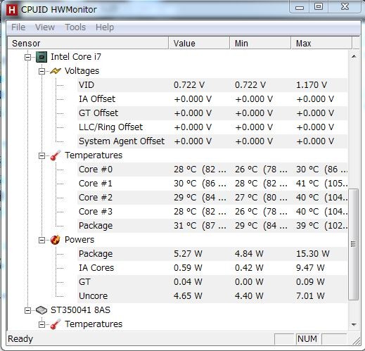Screen dimensions: 365x351
Task: Select the Core #2 temperature row
Action: pos(212,198)
